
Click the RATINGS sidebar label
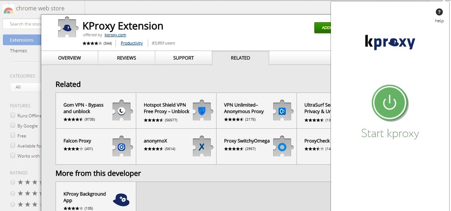coord(19,173)
